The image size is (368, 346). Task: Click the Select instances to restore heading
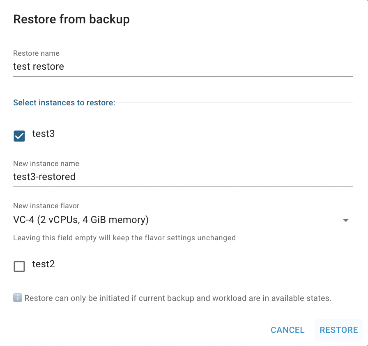pos(64,102)
